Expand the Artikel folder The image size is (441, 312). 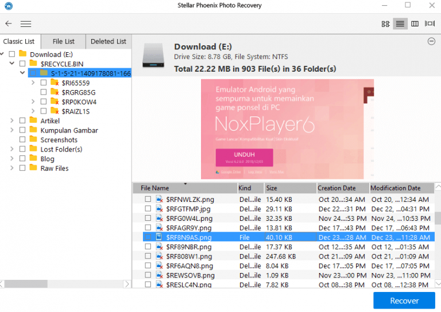pos(12,120)
